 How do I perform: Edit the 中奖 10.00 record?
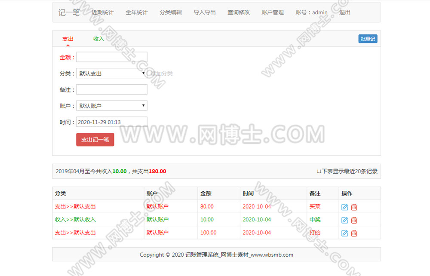click(344, 220)
